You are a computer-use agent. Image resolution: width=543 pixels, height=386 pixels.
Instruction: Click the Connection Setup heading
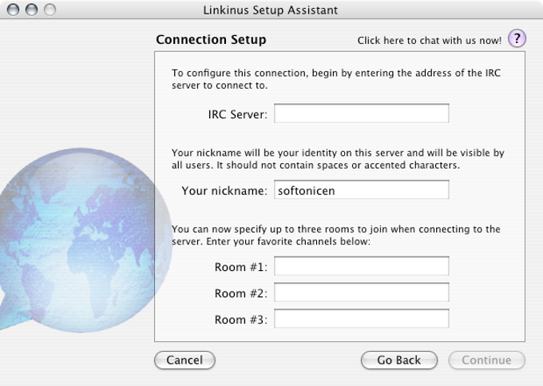211,39
